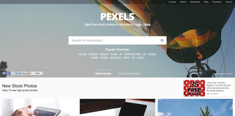Select the technology popular search link
Image resolution: width=235 pixels, height=116 pixels.
coord(116,57)
